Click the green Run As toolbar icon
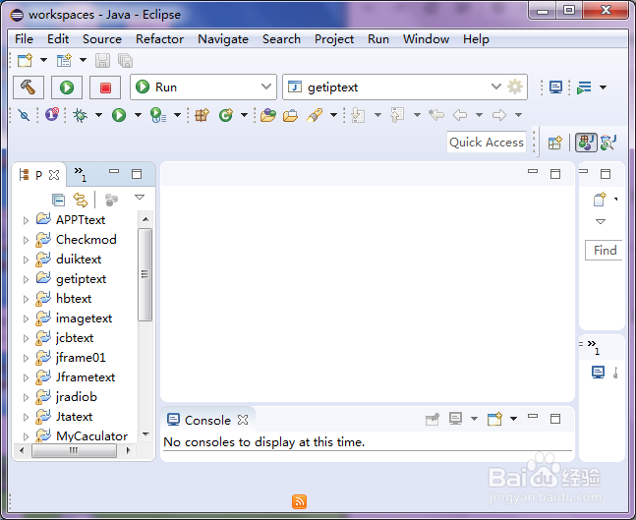Viewport: 636px width, 520px height. click(x=119, y=115)
